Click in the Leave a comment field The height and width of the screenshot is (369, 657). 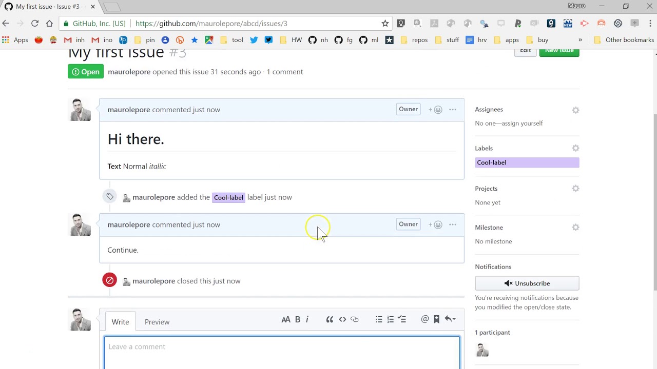point(282,353)
